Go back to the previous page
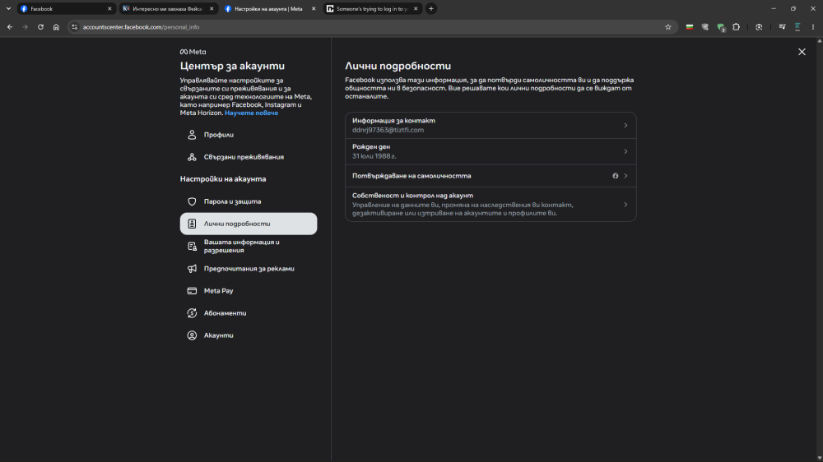 pos(10,27)
